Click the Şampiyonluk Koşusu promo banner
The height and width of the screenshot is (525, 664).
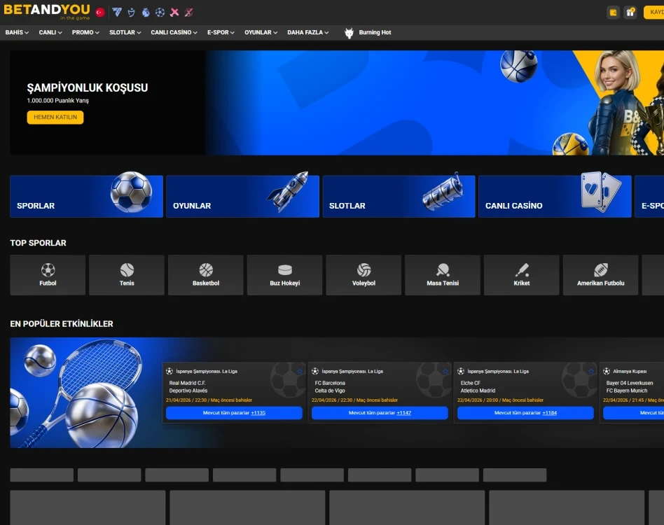337,103
